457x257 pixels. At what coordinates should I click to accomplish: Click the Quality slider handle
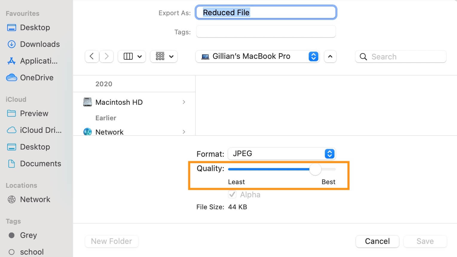[315, 169]
